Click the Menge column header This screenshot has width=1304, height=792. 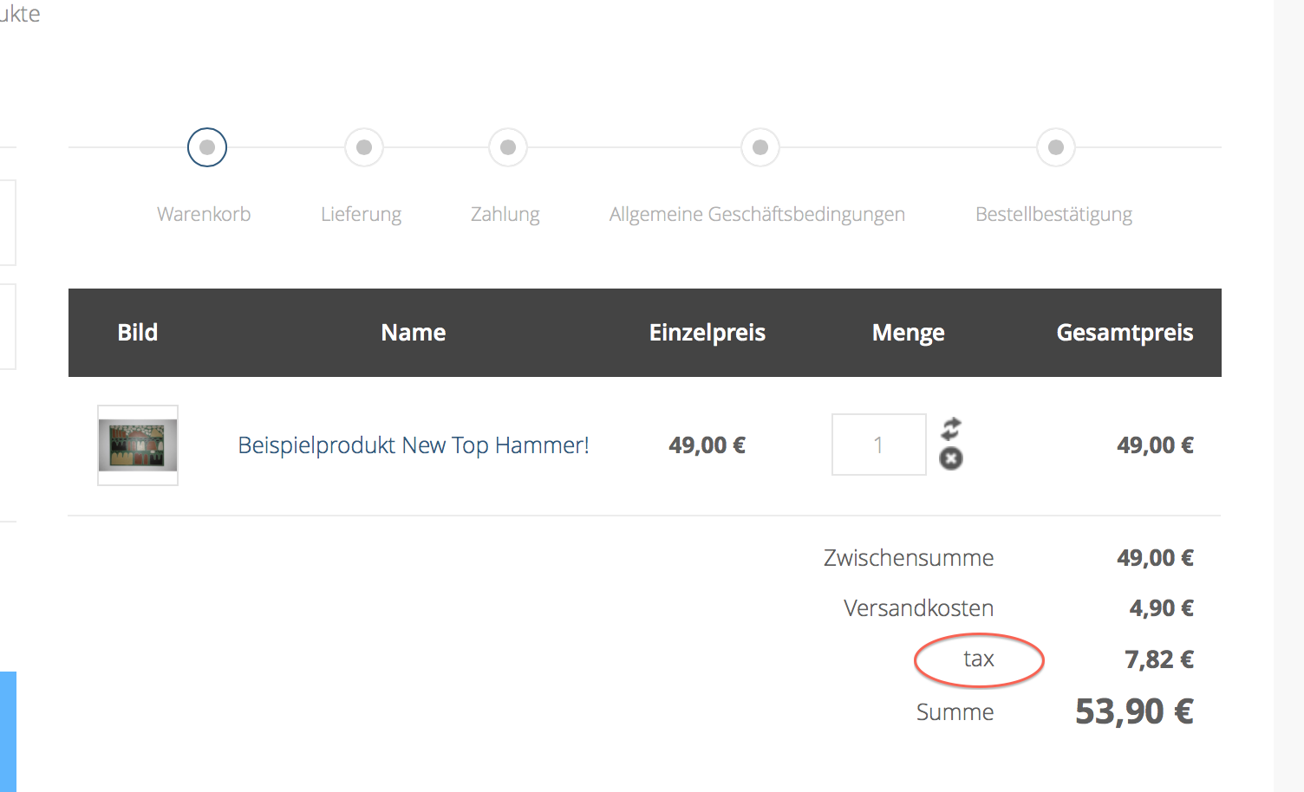pyautogui.click(x=909, y=333)
